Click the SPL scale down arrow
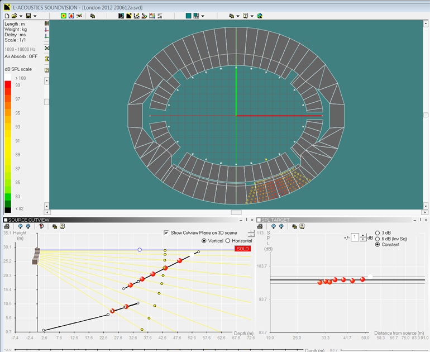Image resolution: width=430 pixels, height=352 pixels. pos(46,206)
